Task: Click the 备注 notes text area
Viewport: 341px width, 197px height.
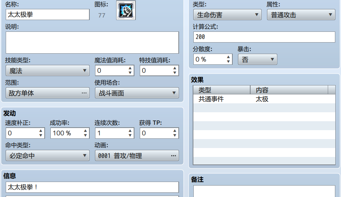Action: coord(264,191)
